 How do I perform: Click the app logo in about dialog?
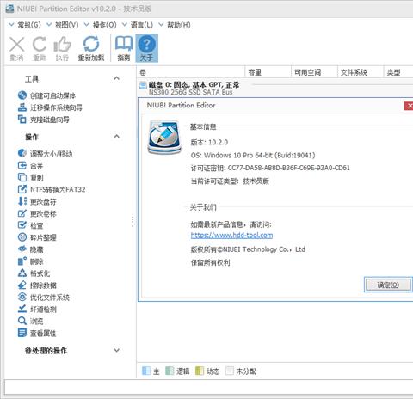point(164,138)
